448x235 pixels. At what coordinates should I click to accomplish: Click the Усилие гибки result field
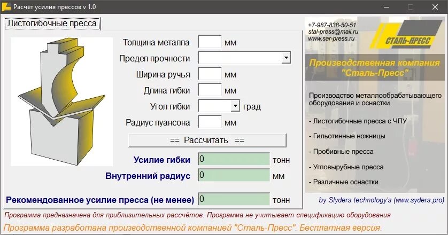(234, 159)
